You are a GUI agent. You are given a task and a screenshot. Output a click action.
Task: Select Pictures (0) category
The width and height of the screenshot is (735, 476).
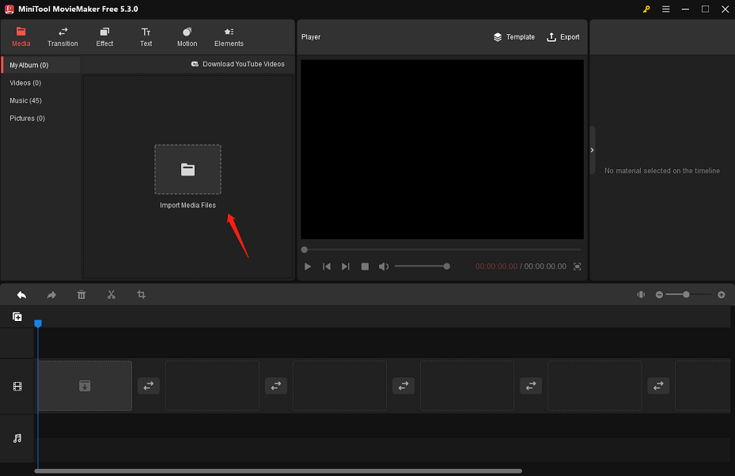pos(27,119)
